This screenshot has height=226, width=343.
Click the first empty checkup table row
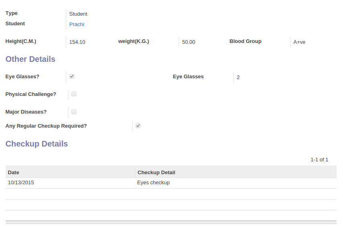tap(171, 194)
